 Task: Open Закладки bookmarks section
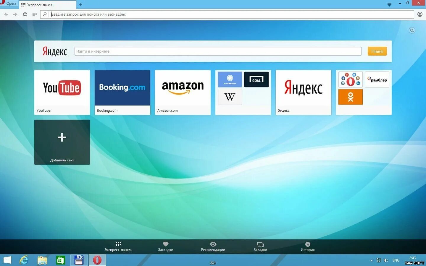(x=166, y=247)
